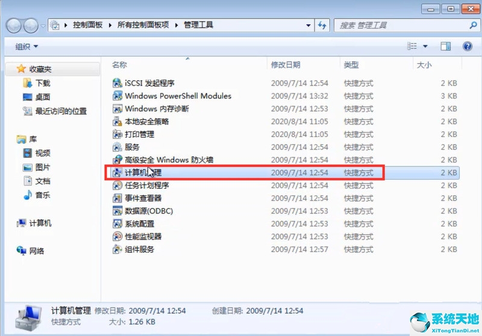482x336 pixels.
Task: Click the refresh address bar button
Action: tap(322, 25)
